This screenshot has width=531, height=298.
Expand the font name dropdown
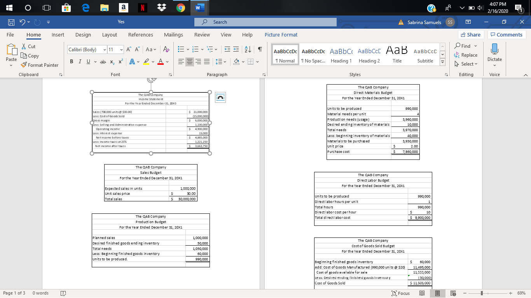(104, 50)
